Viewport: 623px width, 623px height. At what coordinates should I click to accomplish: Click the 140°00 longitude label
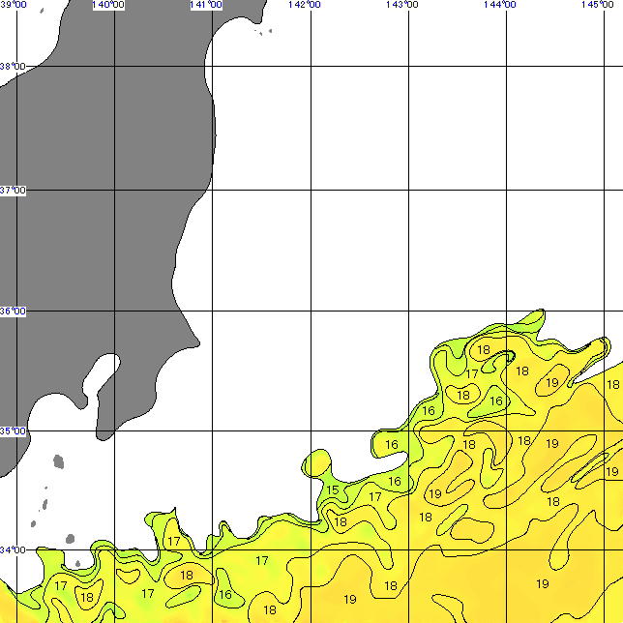(x=107, y=5)
